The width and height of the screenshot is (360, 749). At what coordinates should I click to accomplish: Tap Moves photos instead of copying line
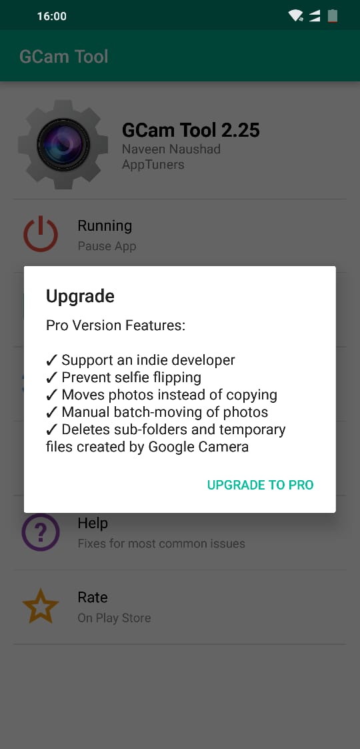[162, 395]
